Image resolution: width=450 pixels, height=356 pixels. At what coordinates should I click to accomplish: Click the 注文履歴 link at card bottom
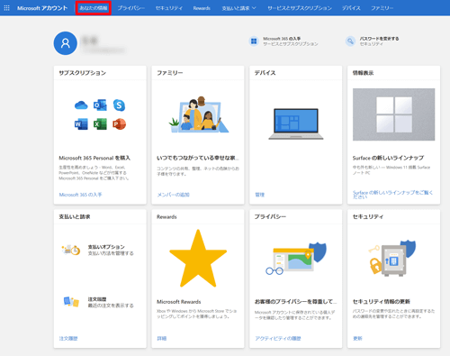[x=68, y=338]
